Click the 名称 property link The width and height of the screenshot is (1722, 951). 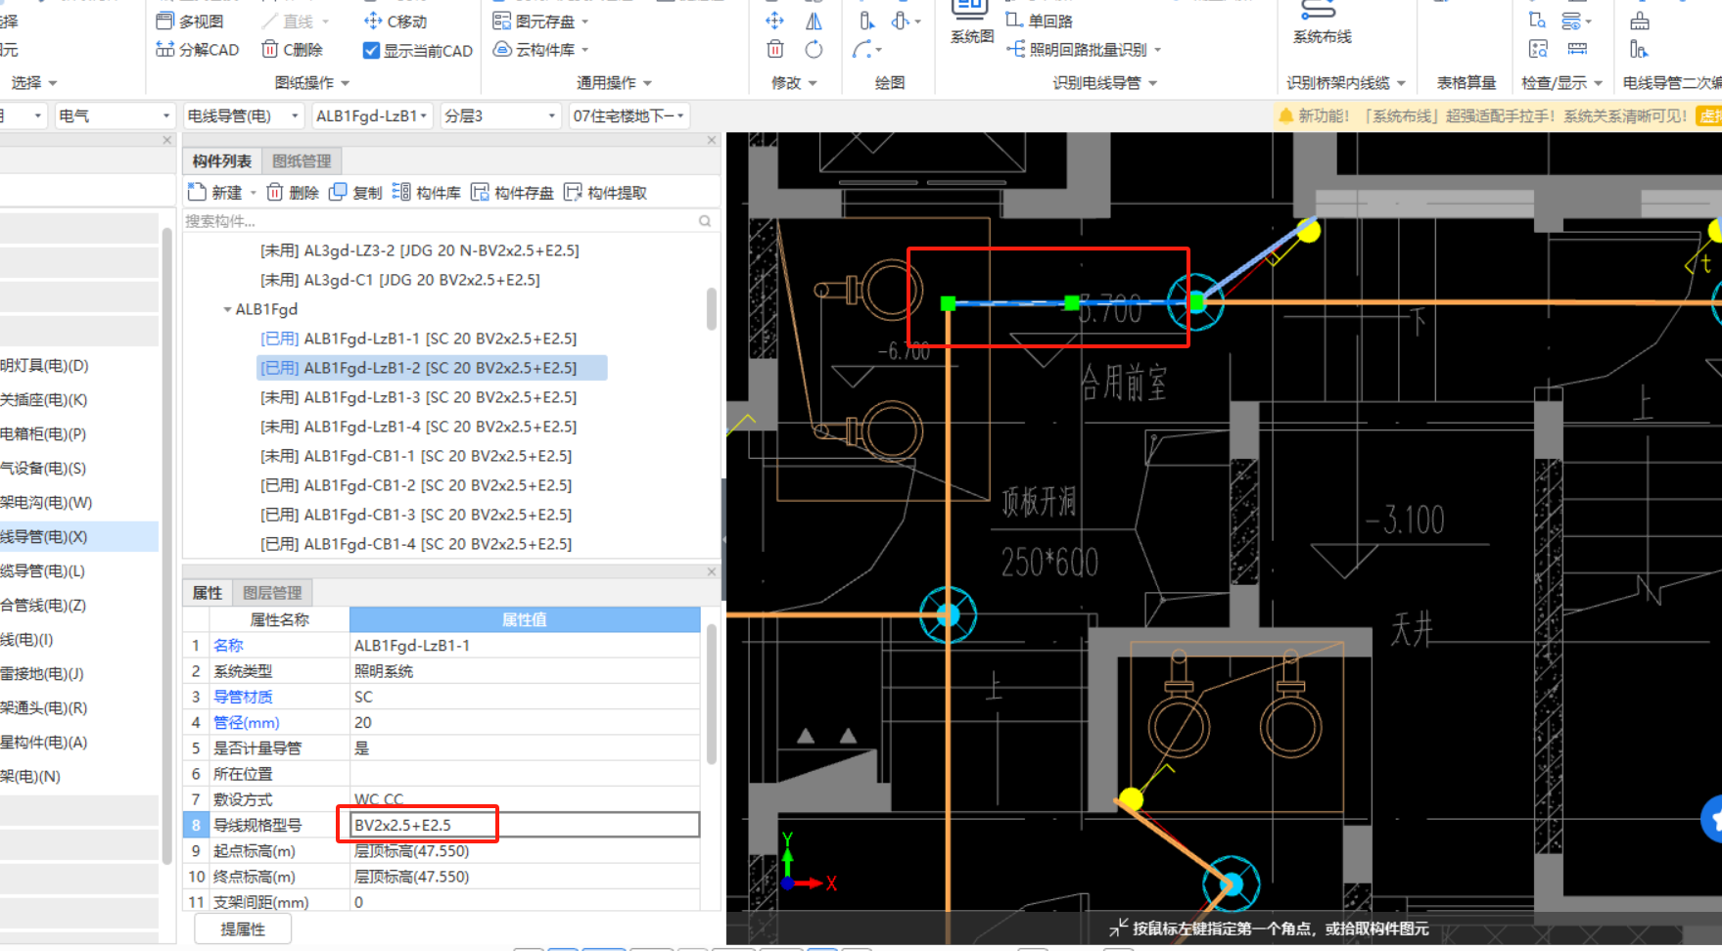pos(228,645)
